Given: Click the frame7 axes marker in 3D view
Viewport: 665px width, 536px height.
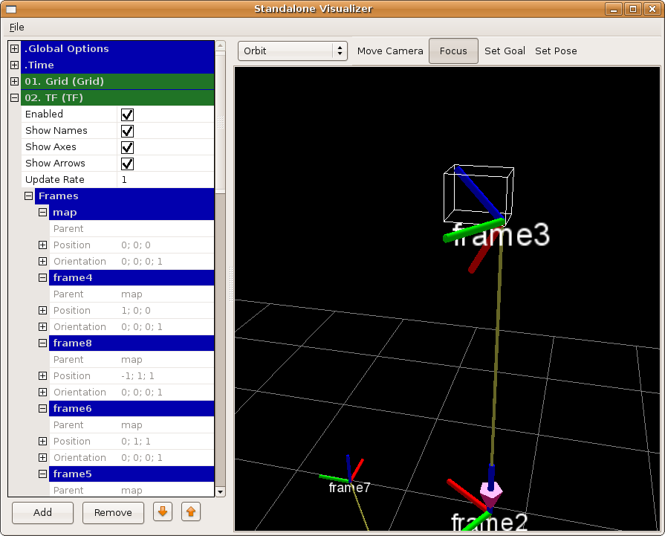Looking at the screenshot, I should (348, 476).
